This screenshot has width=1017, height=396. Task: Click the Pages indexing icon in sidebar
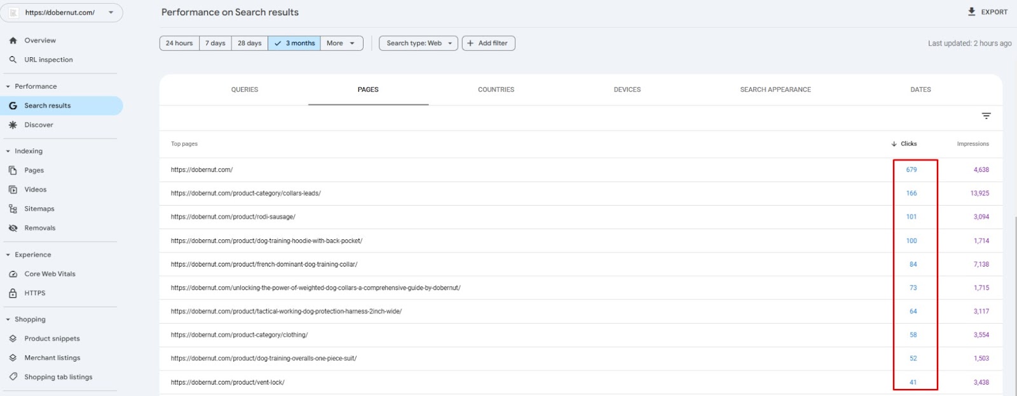(x=13, y=171)
